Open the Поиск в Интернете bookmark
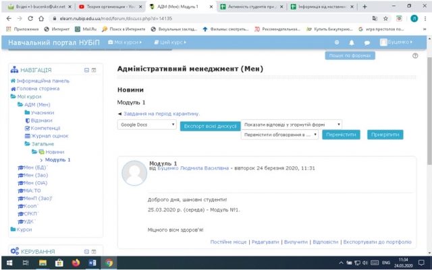The height and width of the screenshot is (270, 432). 124,29
